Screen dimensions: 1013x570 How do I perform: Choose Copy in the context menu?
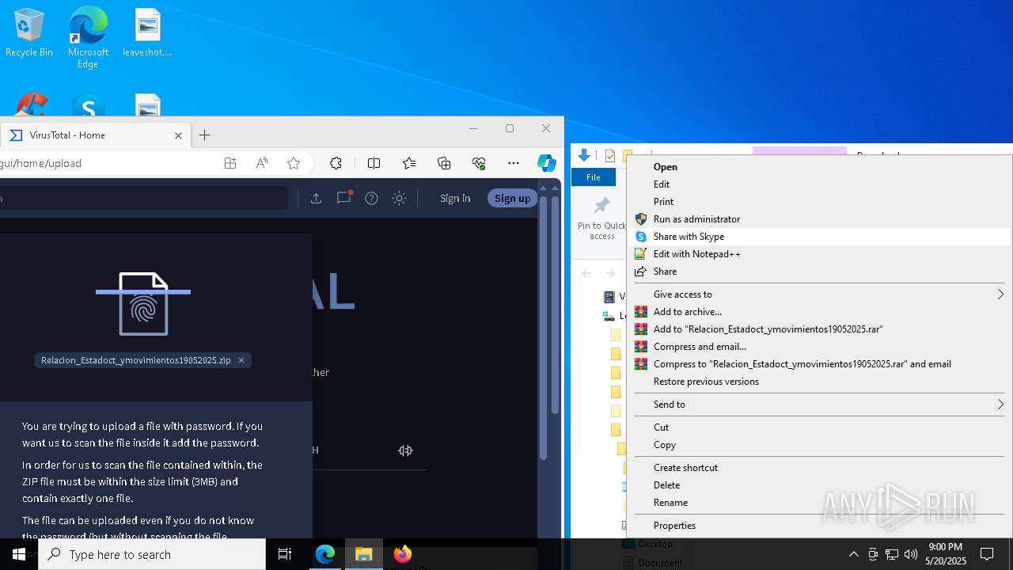coord(819,444)
